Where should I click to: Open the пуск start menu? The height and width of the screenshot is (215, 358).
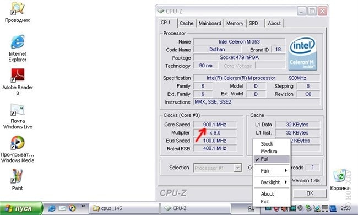(21, 208)
